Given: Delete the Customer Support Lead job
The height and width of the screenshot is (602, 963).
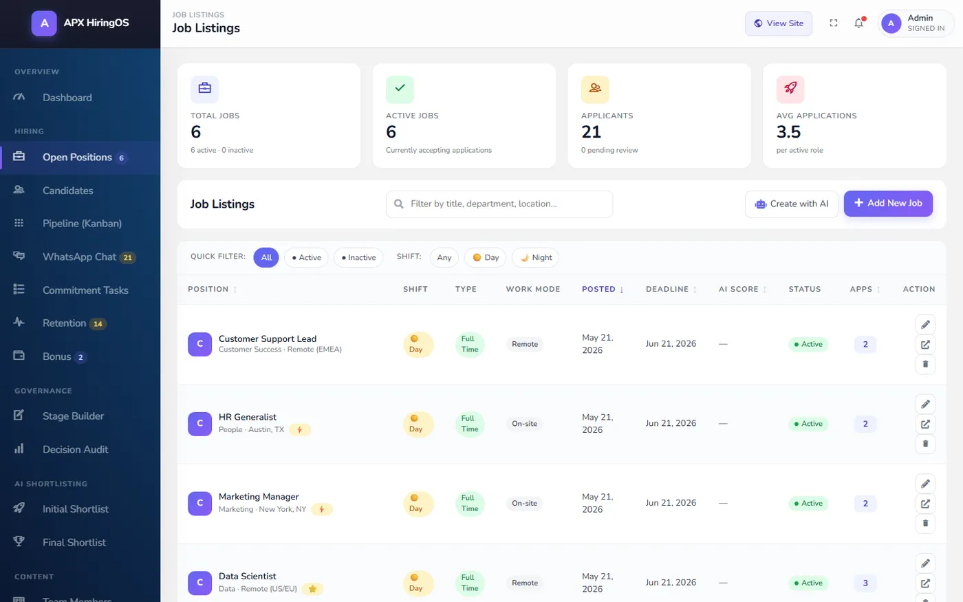Looking at the screenshot, I should (925, 365).
